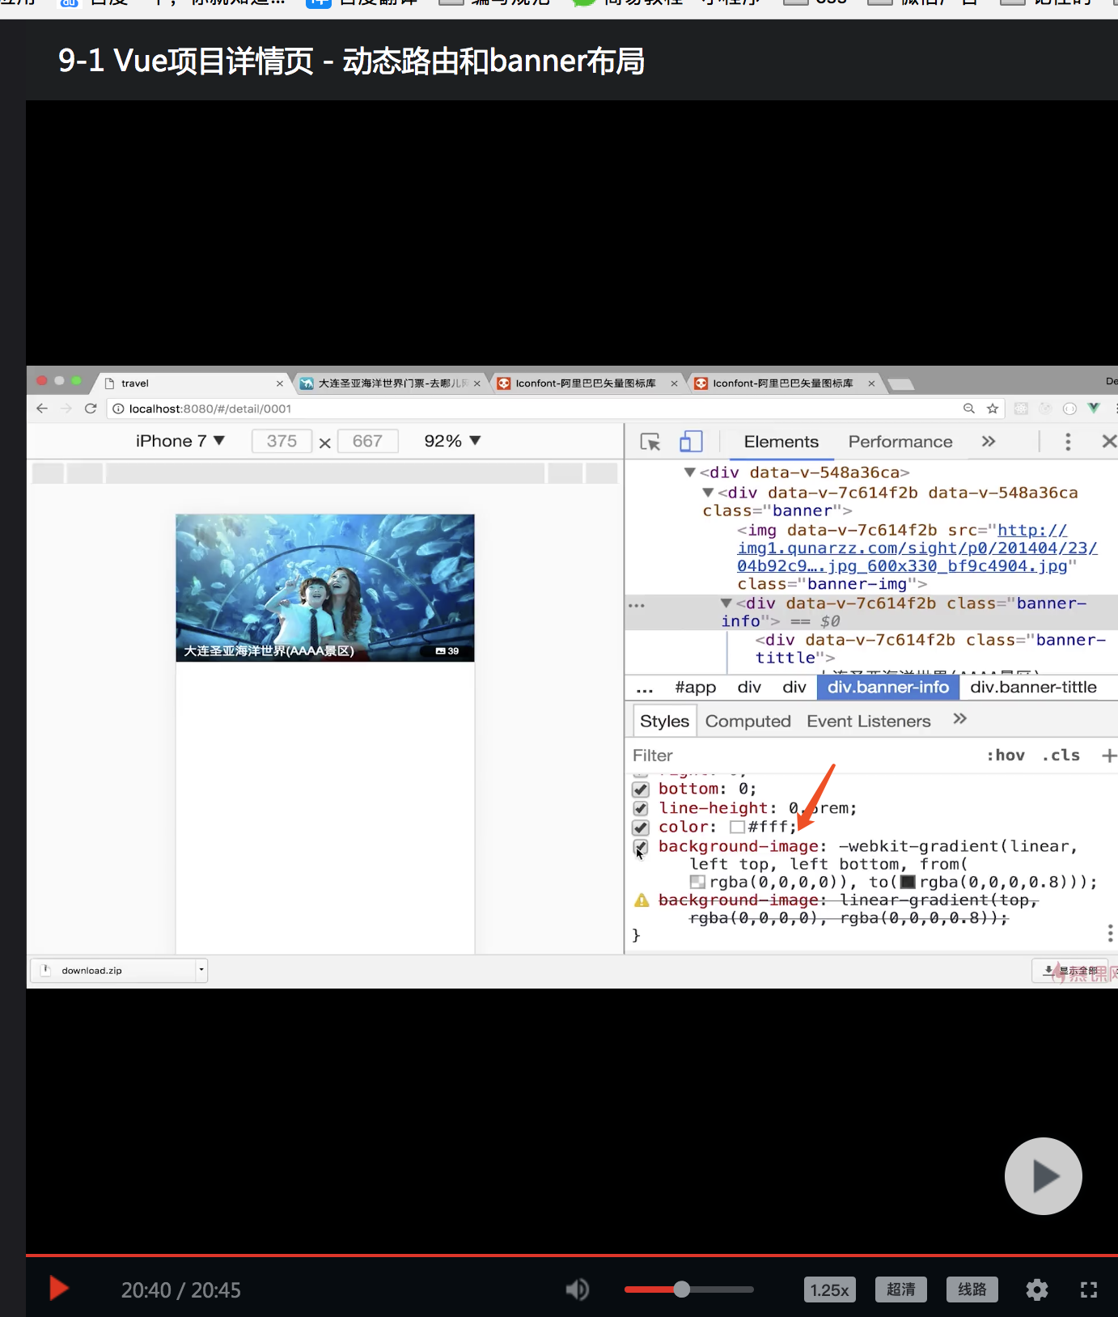The height and width of the screenshot is (1317, 1118).
Task: Click the green Vue devtools extension icon
Action: tap(1094, 409)
